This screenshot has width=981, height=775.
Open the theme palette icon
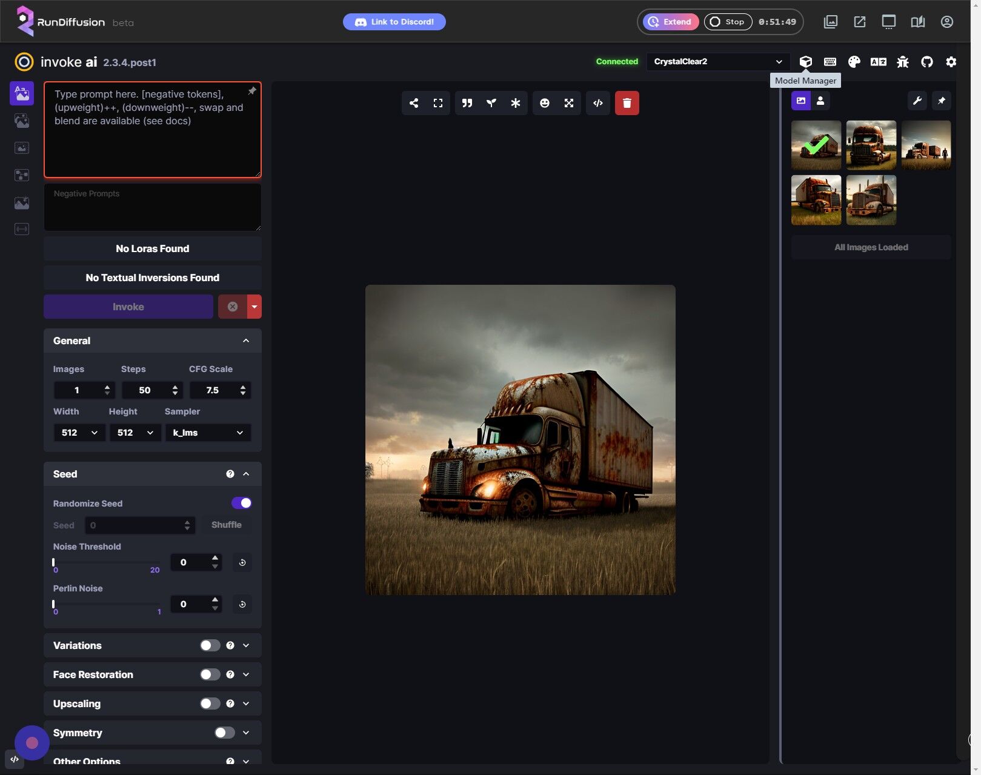[x=854, y=62]
